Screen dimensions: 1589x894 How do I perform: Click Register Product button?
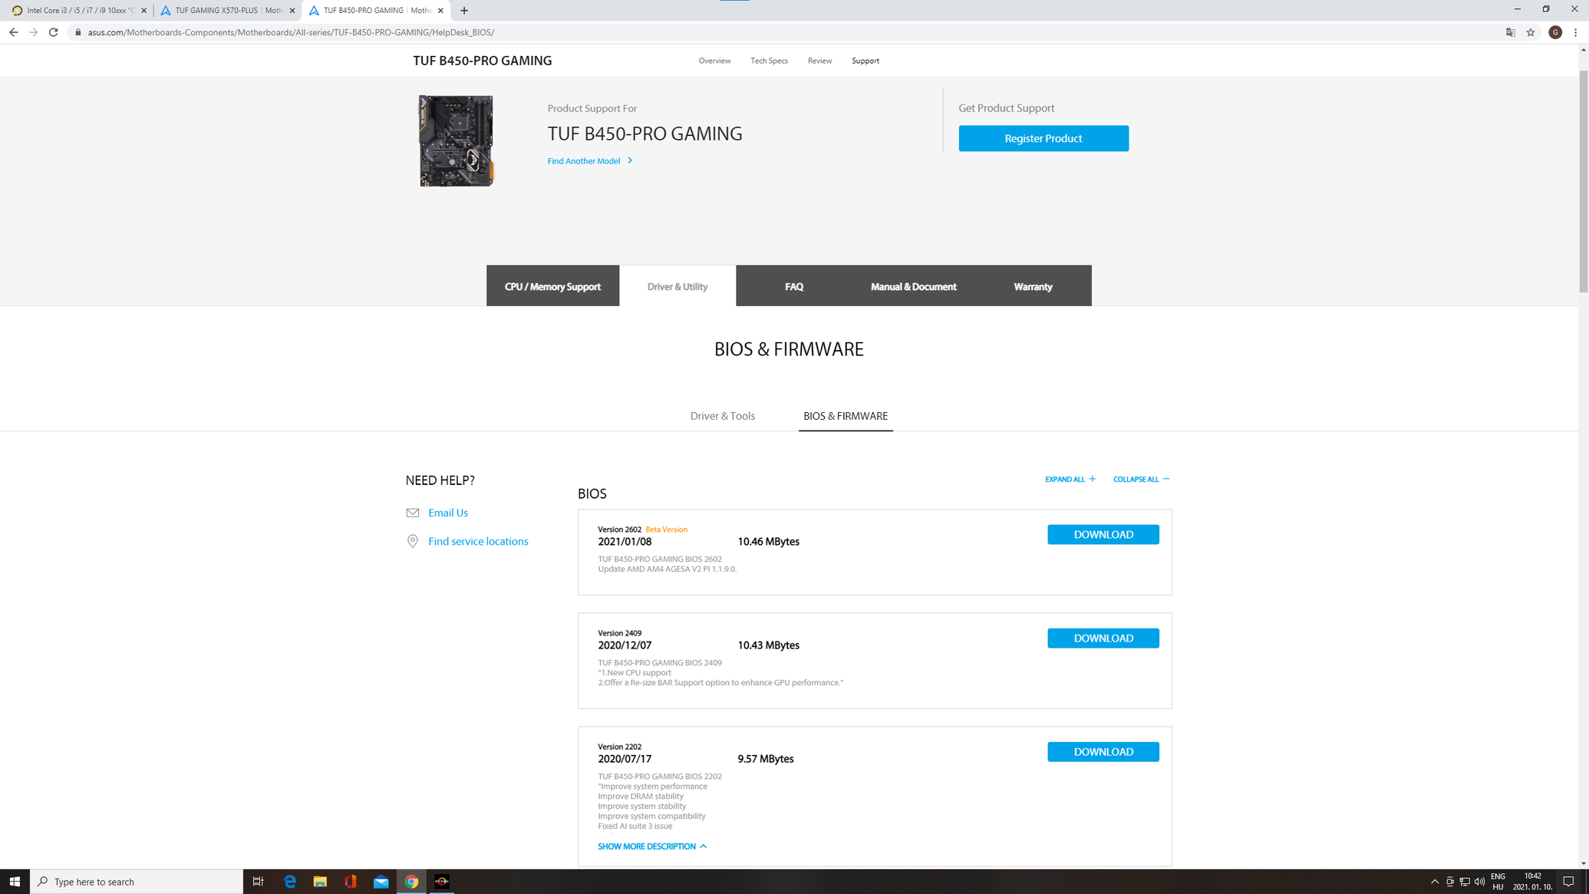coord(1043,138)
